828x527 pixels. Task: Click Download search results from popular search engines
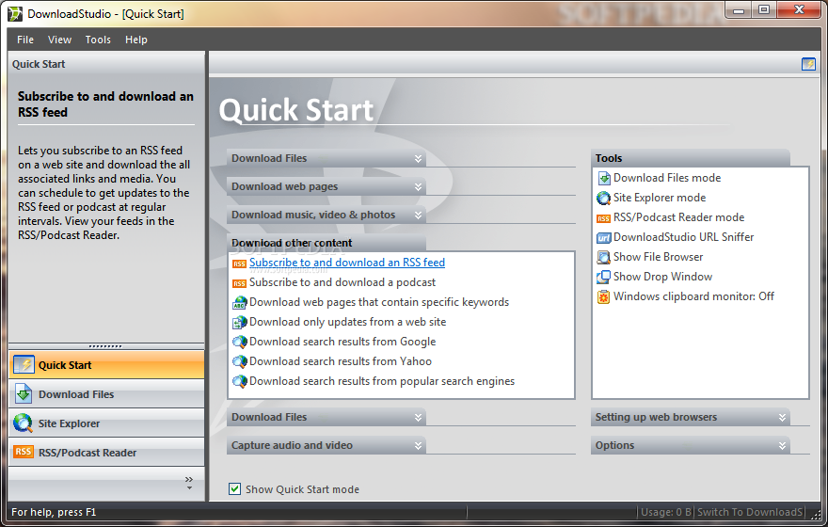tap(382, 381)
